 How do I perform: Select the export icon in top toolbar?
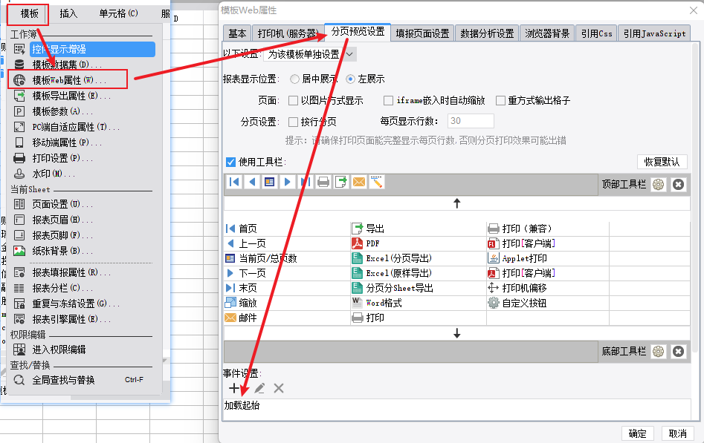pyautogui.click(x=341, y=182)
